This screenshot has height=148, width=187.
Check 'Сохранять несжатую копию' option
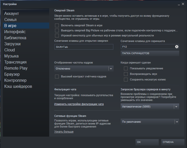[126, 79]
